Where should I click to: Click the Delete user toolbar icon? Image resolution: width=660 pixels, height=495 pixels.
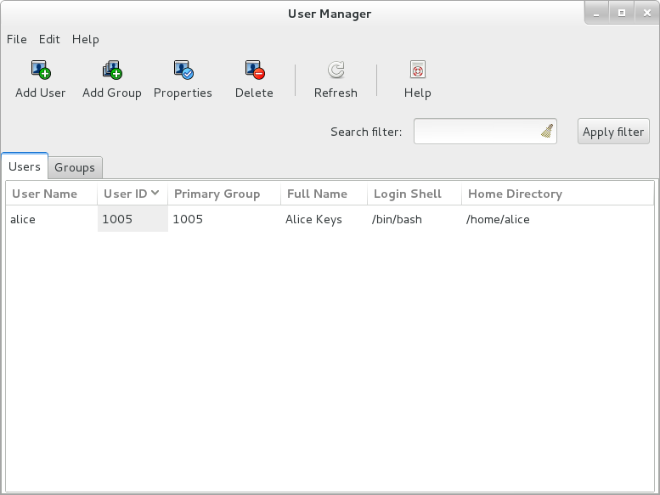click(255, 70)
